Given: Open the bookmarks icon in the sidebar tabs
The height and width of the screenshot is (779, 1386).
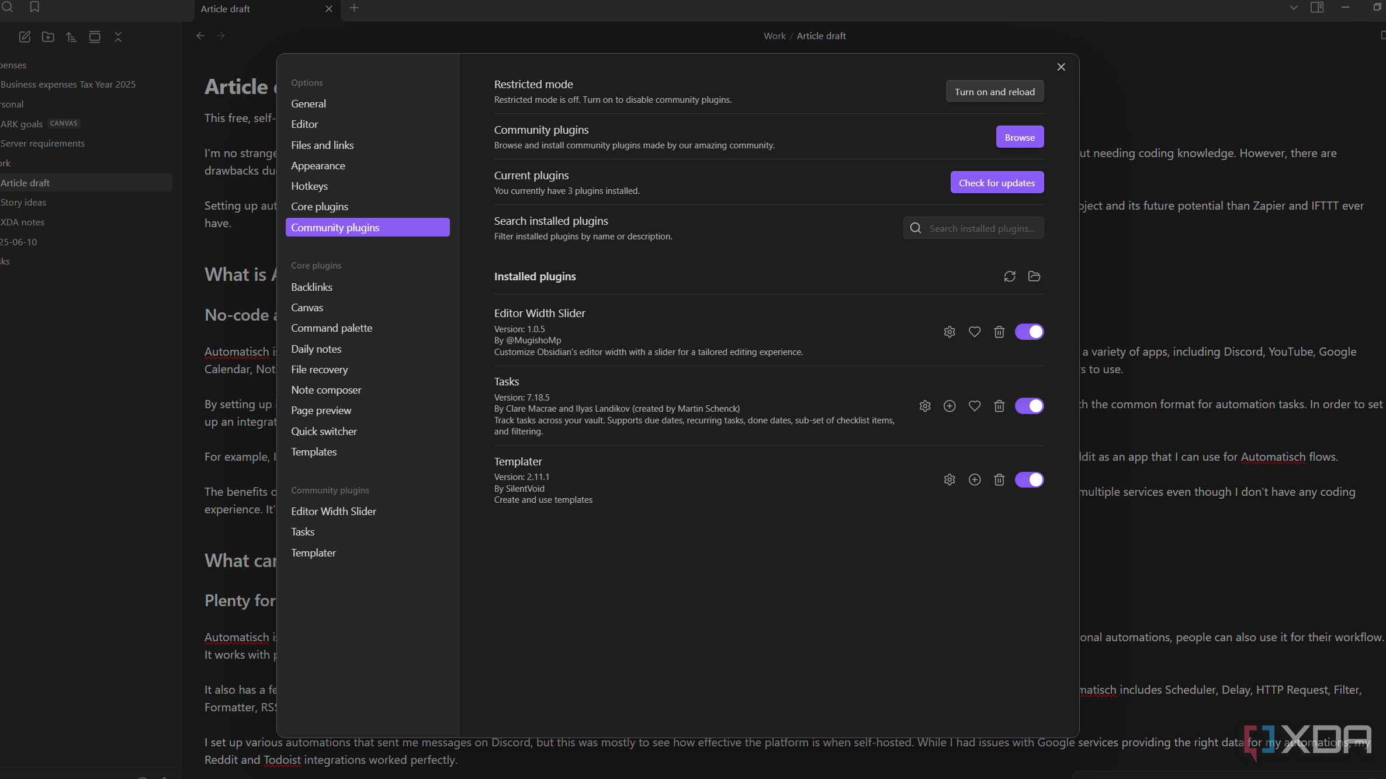Looking at the screenshot, I should (34, 7).
